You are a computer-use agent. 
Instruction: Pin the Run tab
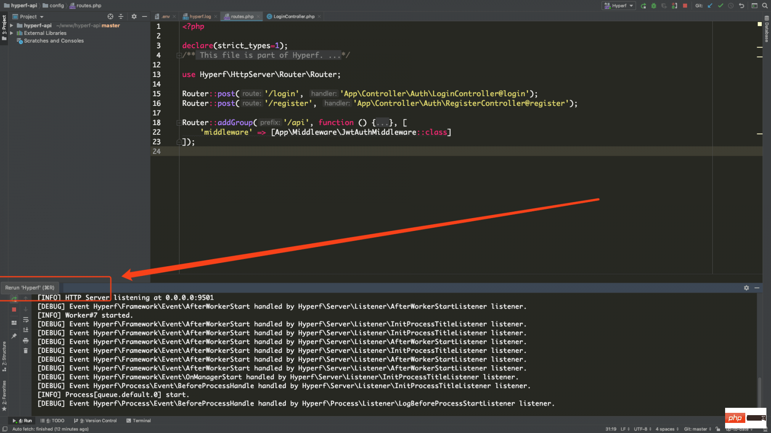(x=14, y=336)
